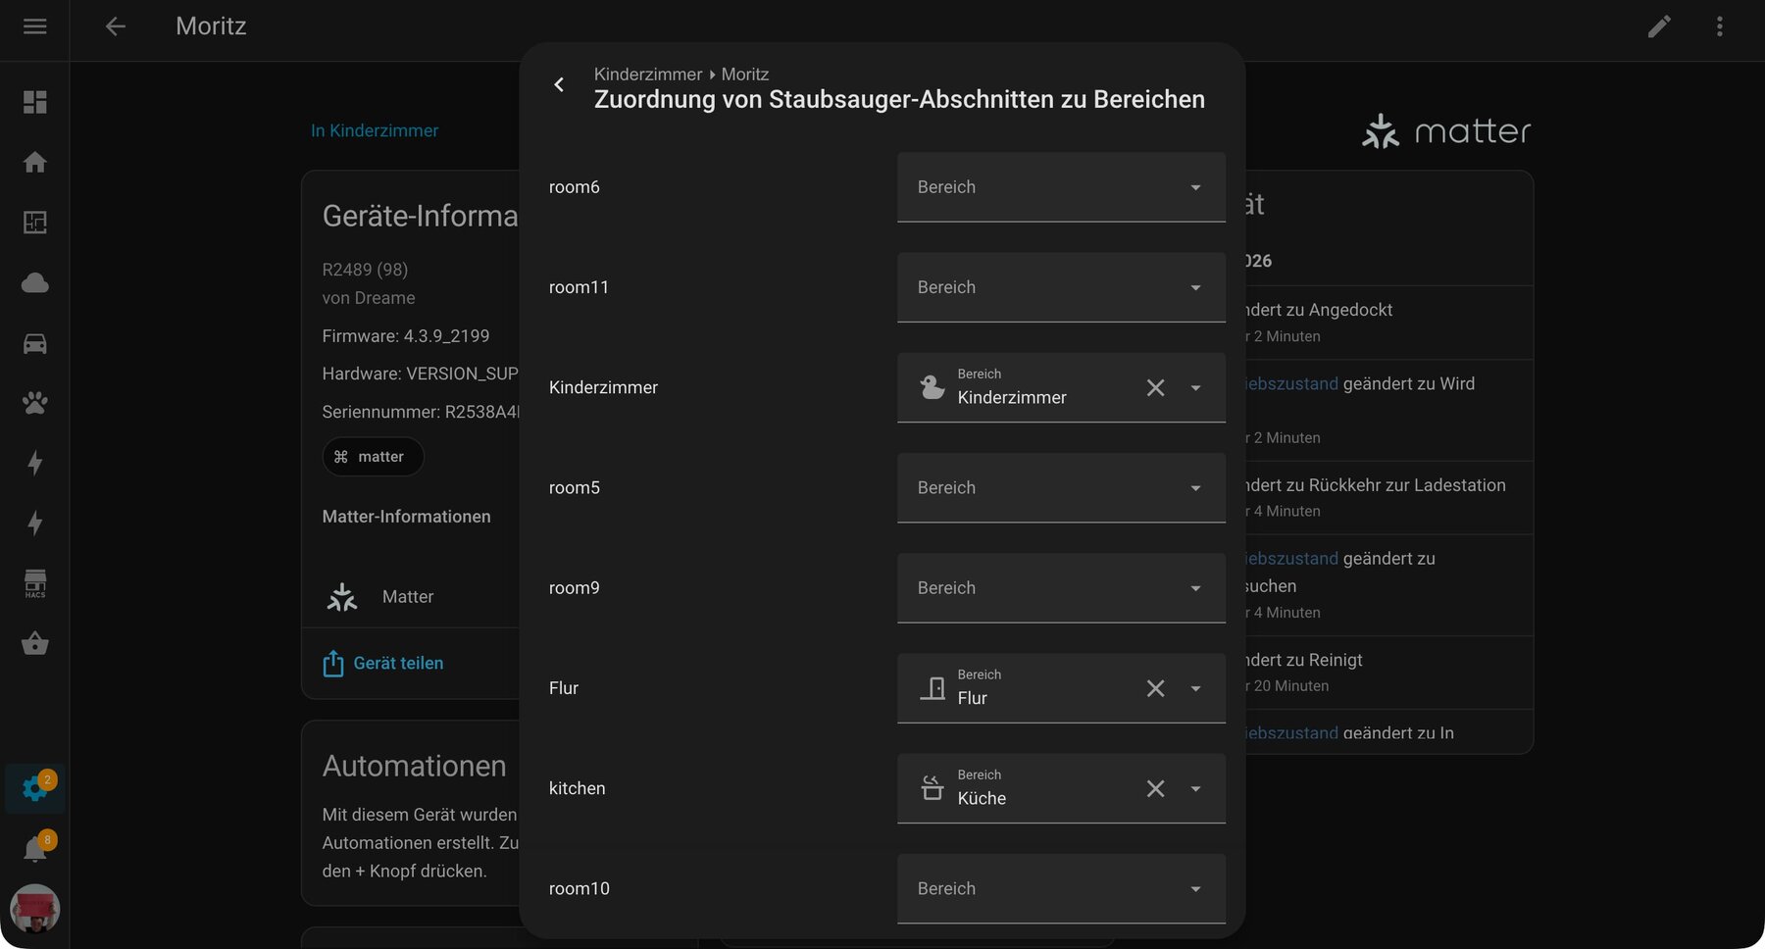Clear the Küche area selection
Image resolution: width=1765 pixels, height=949 pixels.
1155,789
